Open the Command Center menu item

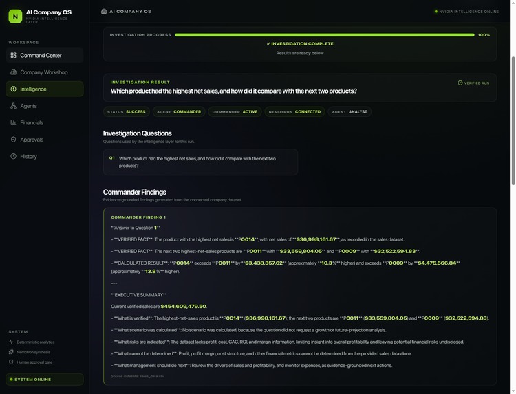tap(45, 55)
